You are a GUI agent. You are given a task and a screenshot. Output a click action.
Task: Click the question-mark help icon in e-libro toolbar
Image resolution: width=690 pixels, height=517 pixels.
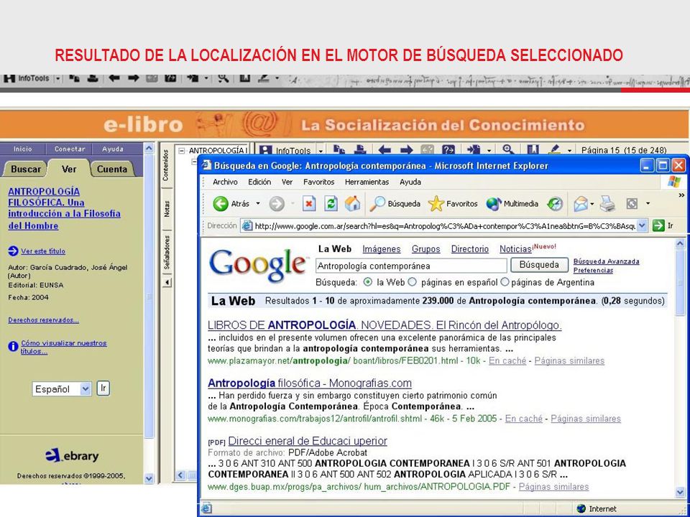click(448, 150)
